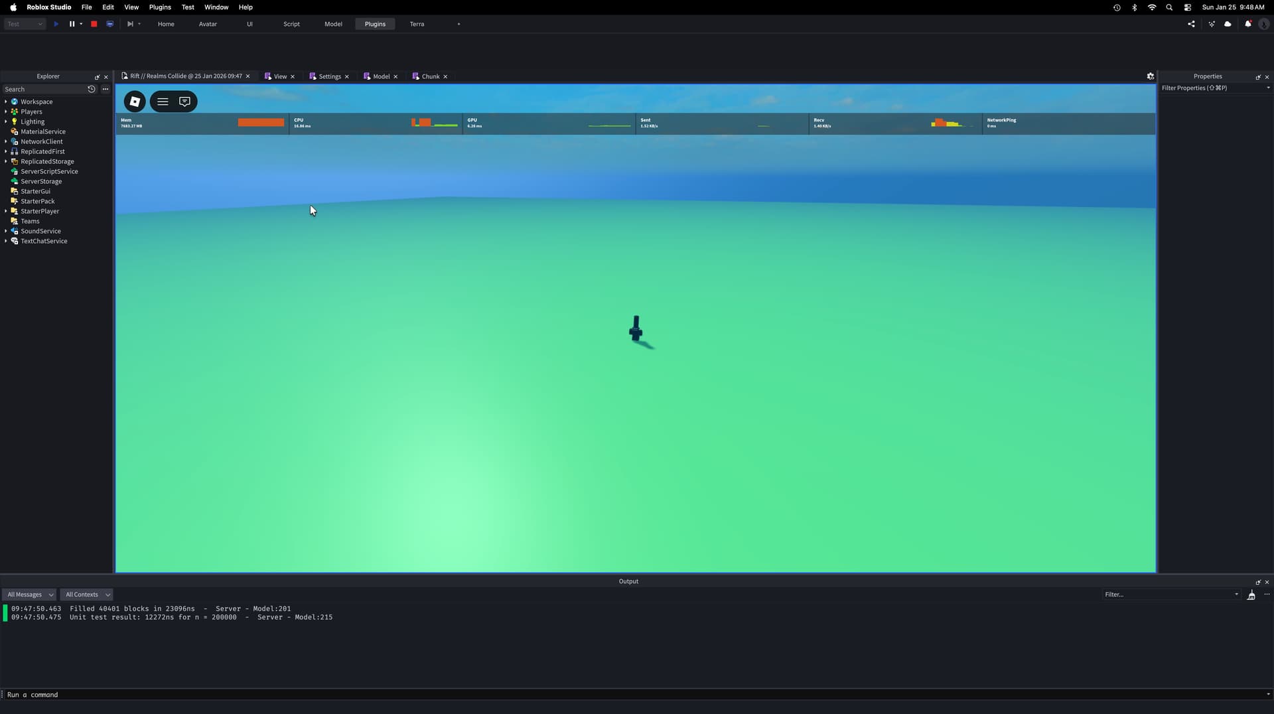Click the Explorer Search field
This screenshot has height=714, width=1274.
point(44,89)
